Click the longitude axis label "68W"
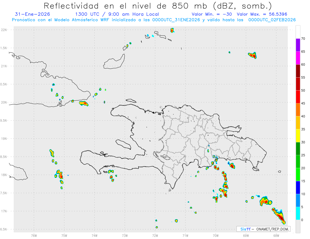 point(276,235)
